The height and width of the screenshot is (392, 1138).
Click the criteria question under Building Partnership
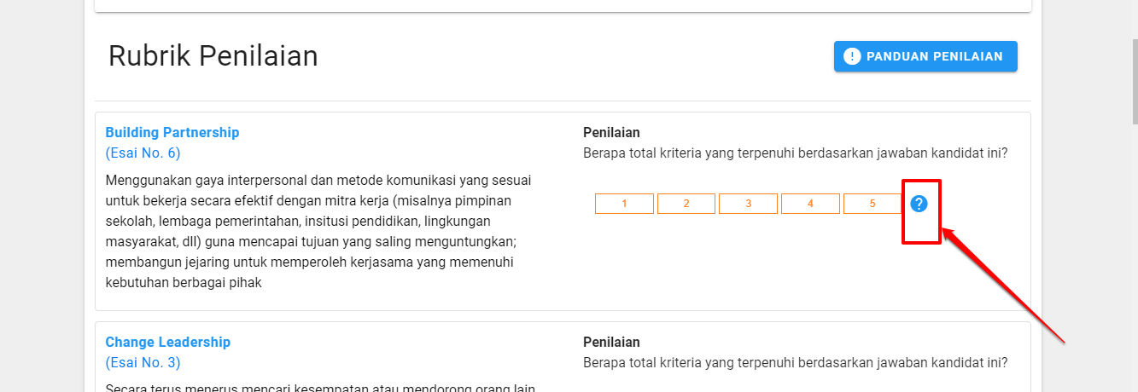795,153
